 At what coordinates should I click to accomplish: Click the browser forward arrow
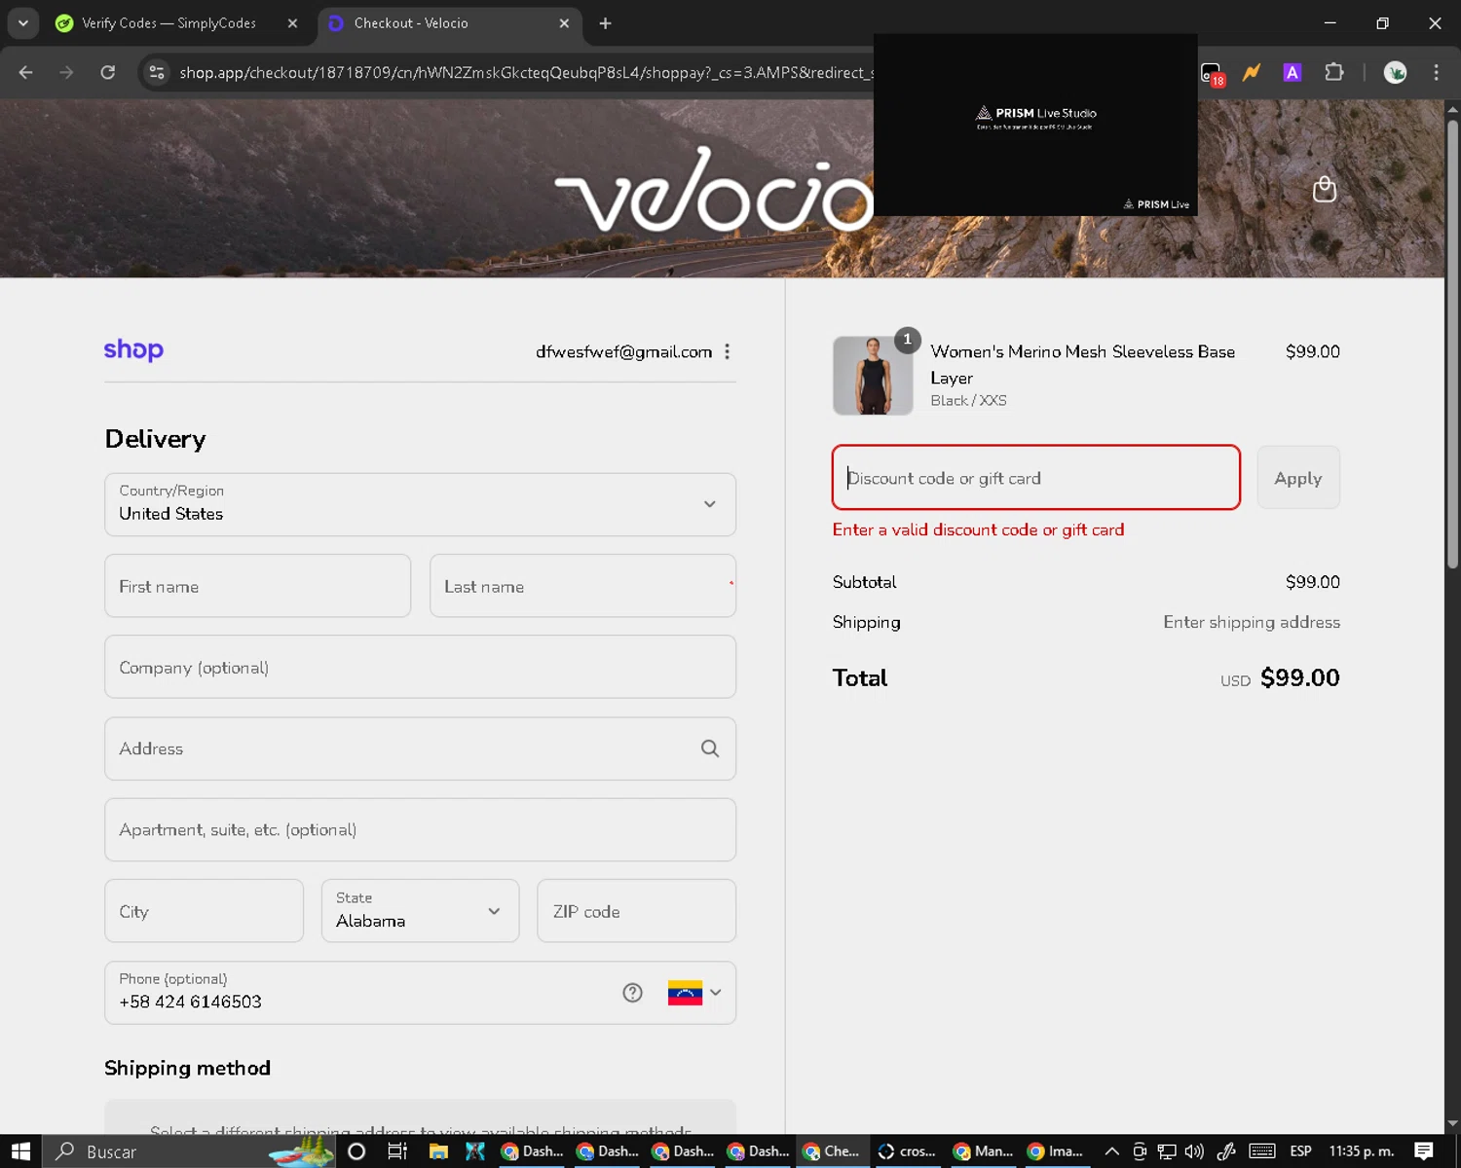(x=66, y=72)
